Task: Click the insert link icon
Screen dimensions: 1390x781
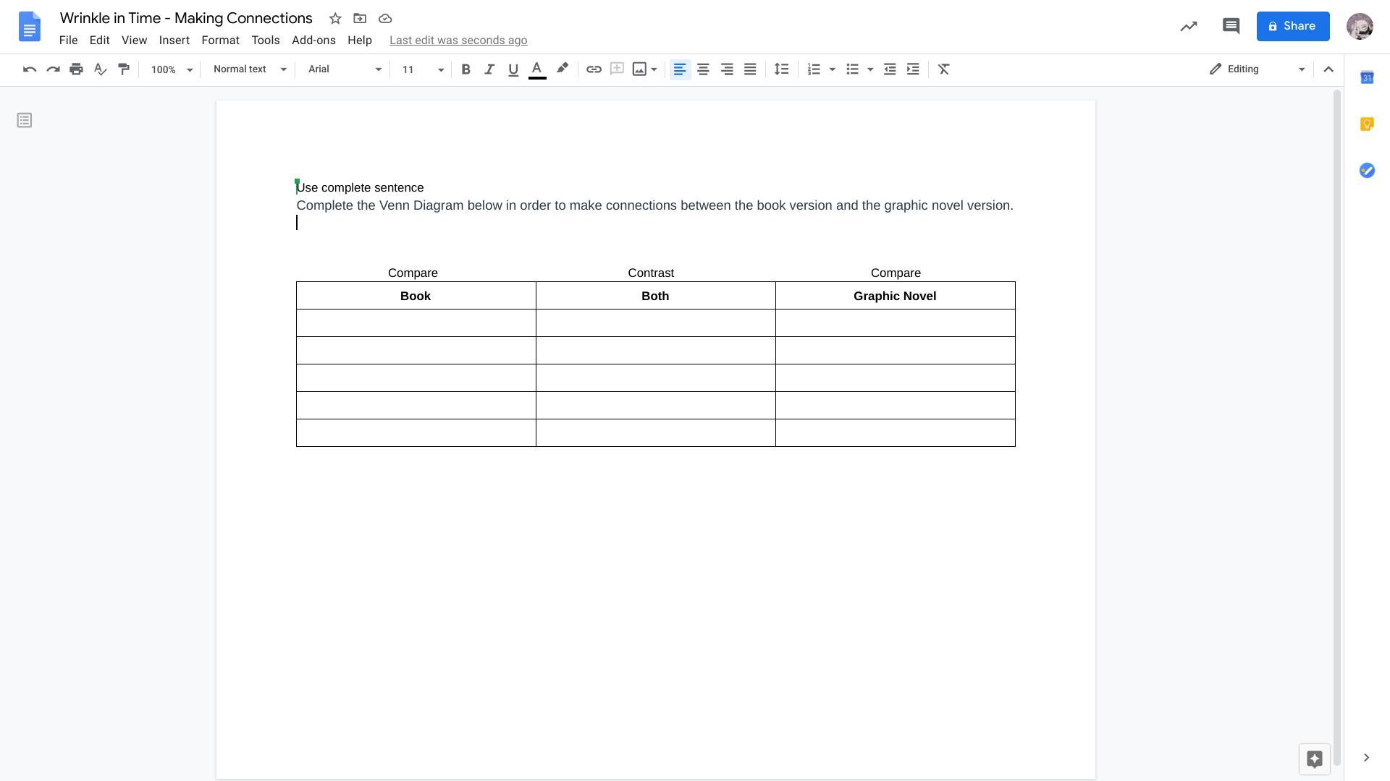Action: tap(594, 69)
